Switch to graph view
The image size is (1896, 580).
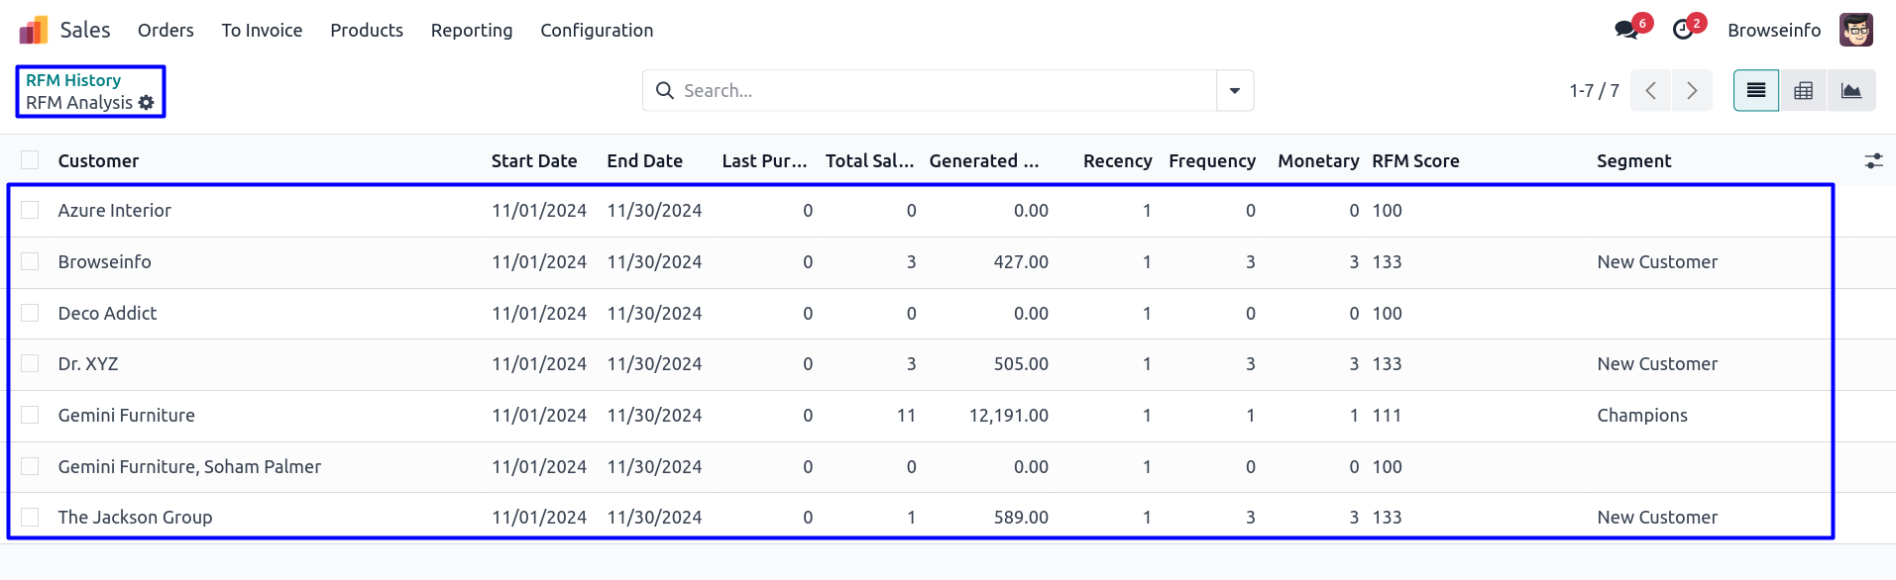1850,91
